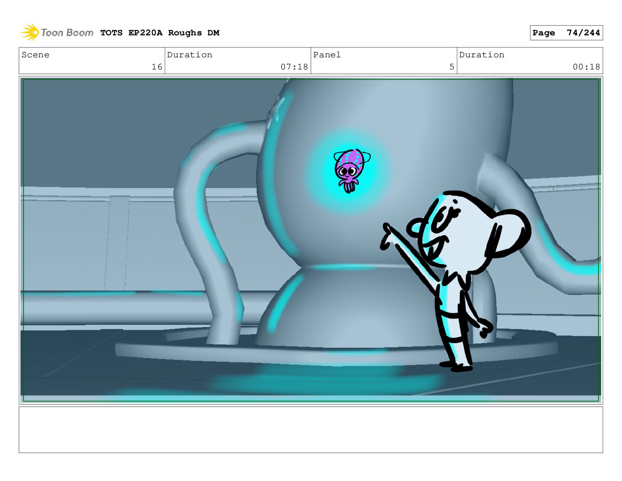Screen dimensions: 622x481
Task: Click panel number value '5'
Action: 452,67
